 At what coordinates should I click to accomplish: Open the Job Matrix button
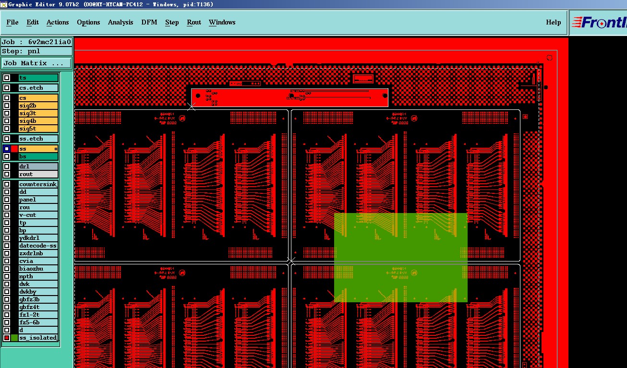coord(36,63)
